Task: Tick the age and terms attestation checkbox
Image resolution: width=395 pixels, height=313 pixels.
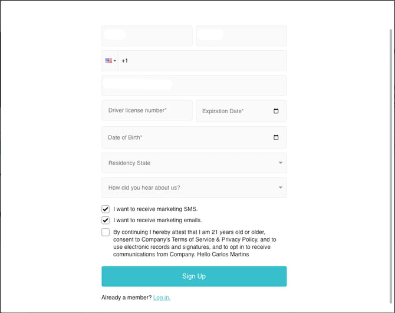Action: (106, 232)
